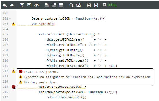Image resolution: width=159 pixels, height=101 pixels.
Task: Click warning icon on line 212
Action: pos(13,71)
